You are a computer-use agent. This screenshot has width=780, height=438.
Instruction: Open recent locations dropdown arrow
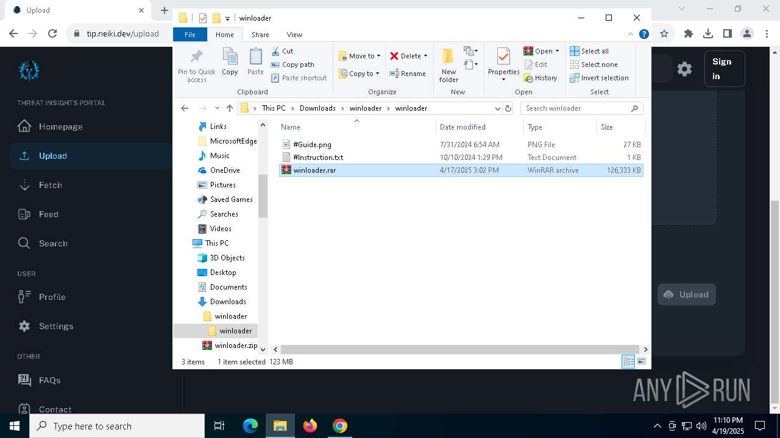(216, 108)
